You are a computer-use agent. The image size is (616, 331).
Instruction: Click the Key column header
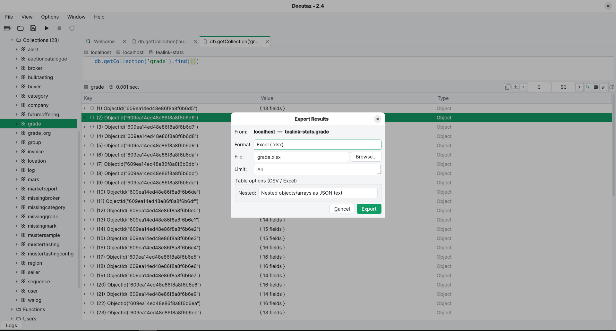pos(170,98)
